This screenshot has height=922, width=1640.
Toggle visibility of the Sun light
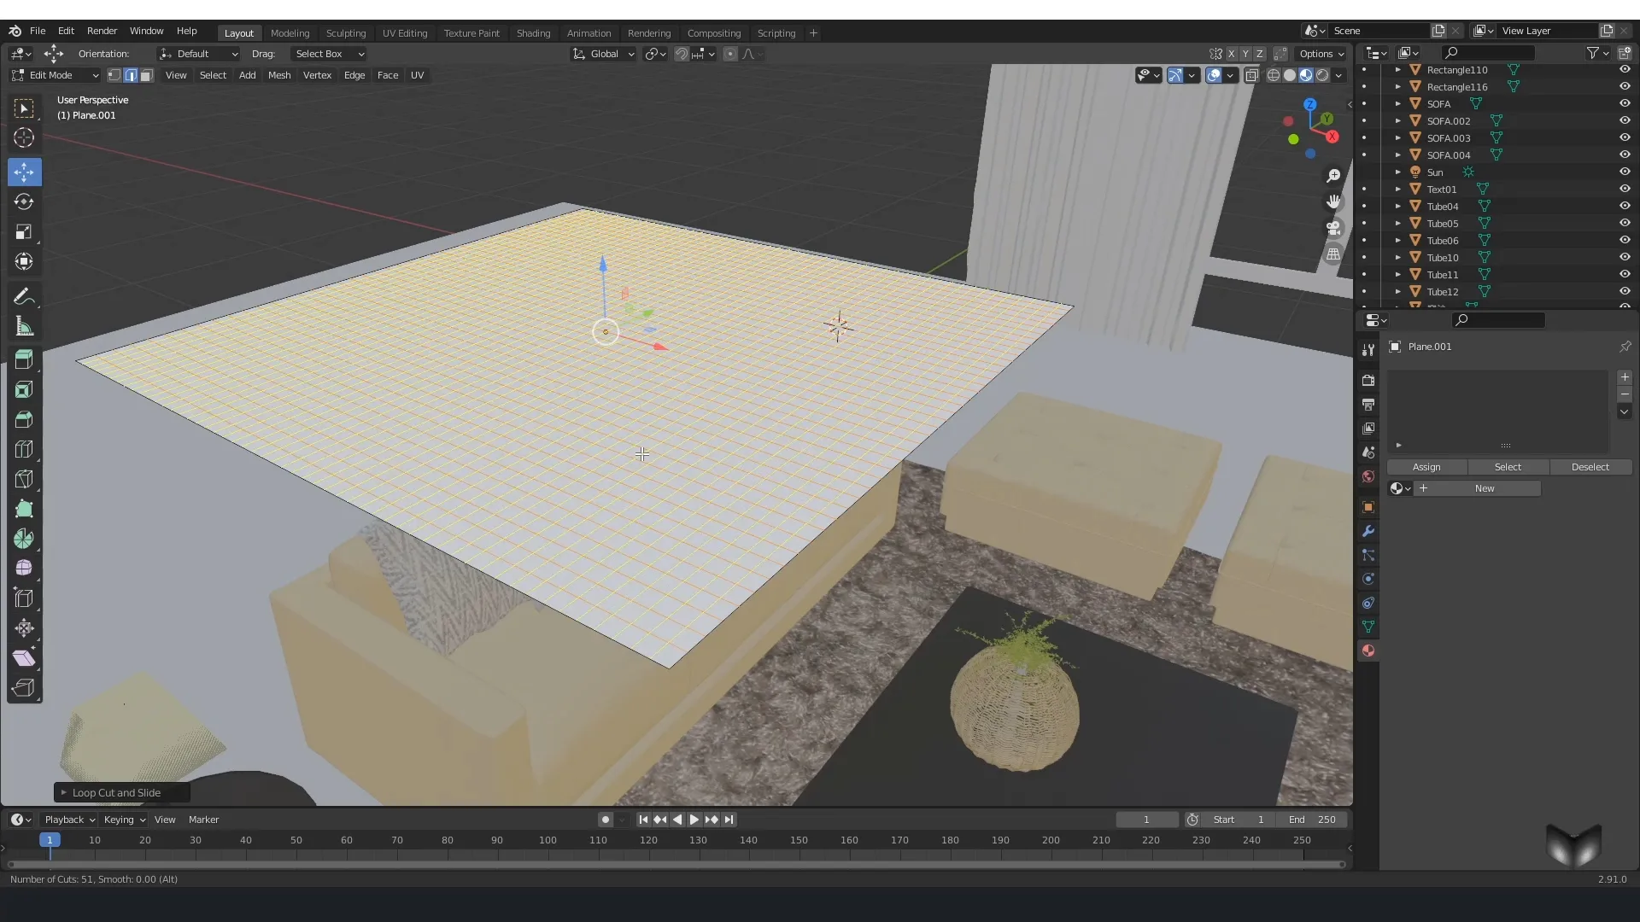click(x=1625, y=172)
